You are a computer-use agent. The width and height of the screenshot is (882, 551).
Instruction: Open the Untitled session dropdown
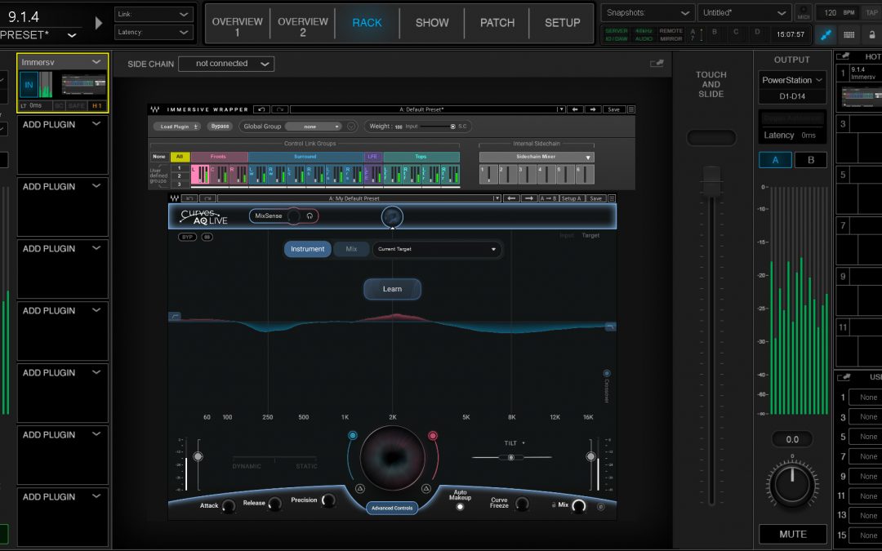744,13
